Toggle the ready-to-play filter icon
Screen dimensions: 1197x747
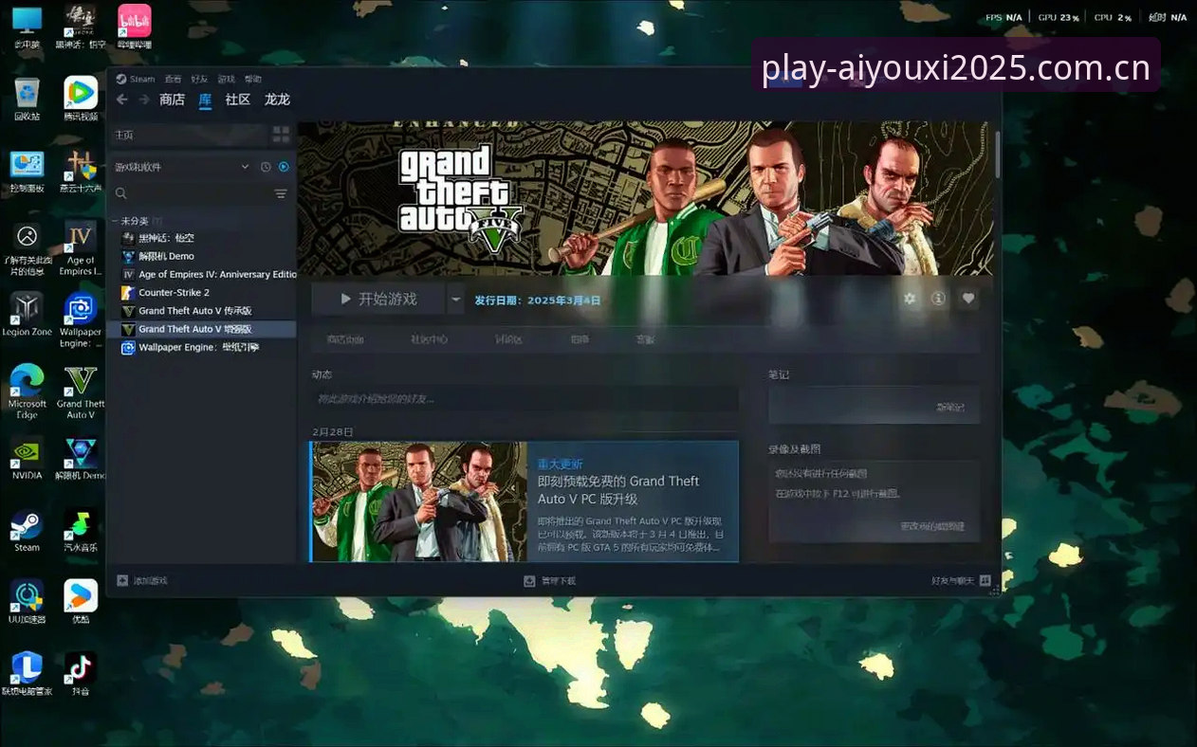[x=284, y=167]
